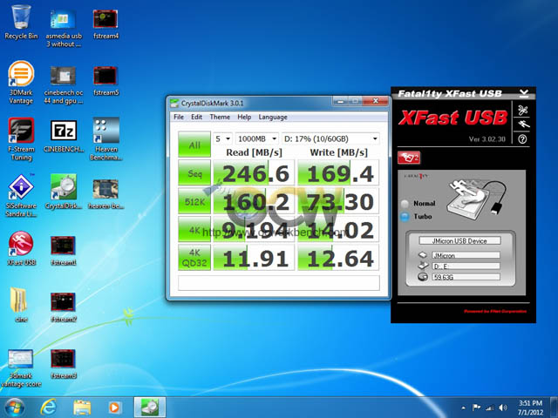Open the cine folder on desktop
558x418 pixels.
(21, 304)
